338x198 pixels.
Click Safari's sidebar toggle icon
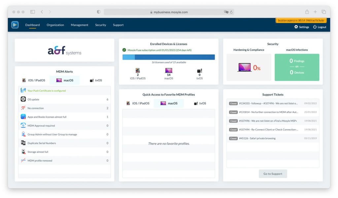(x=33, y=12)
